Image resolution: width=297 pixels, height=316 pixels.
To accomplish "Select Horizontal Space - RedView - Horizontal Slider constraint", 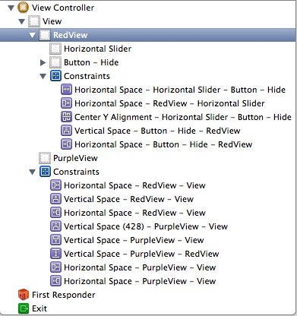I will (x=169, y=103).
